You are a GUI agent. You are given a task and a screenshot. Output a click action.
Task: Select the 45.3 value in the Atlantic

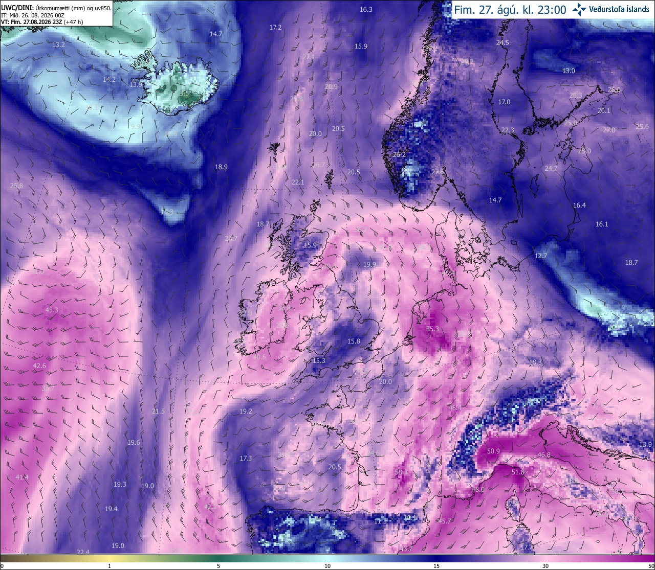tap(52, 310)
